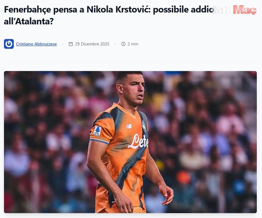
Task: Click the white foto part of the watermark
Action: 222,10
